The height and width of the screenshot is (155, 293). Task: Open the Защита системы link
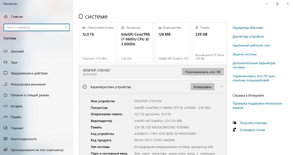(x=244, y=54)
